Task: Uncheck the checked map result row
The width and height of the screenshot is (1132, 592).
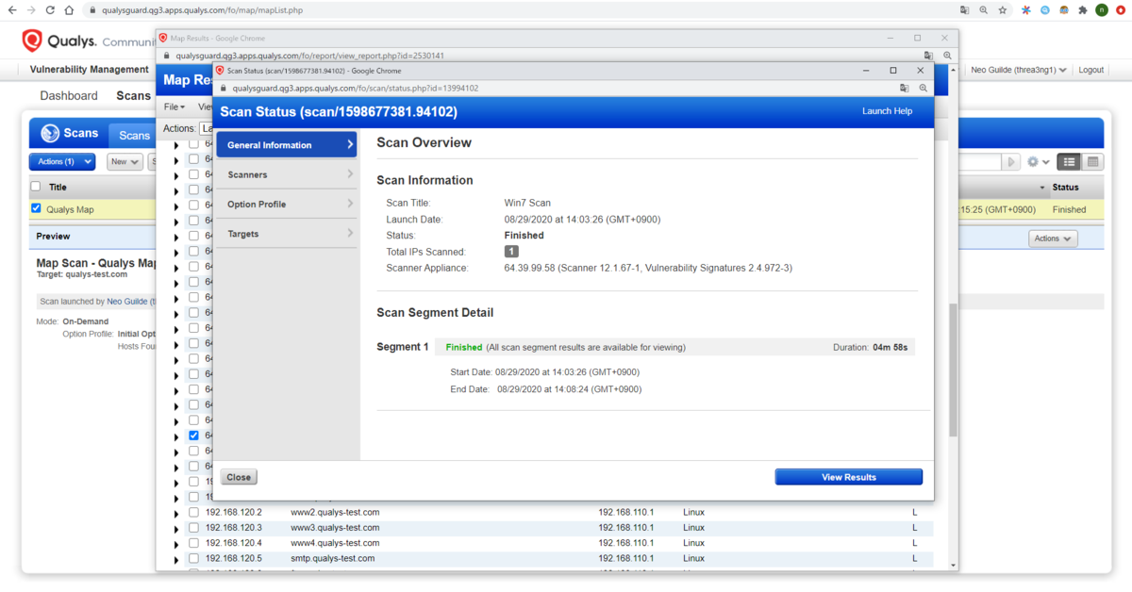Action: (x=193, y=436)
